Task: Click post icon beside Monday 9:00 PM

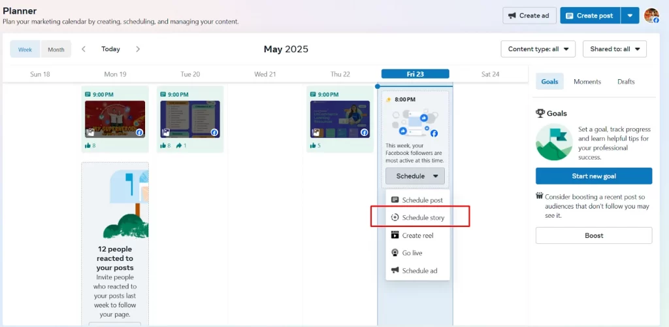Action: point(88,94)
